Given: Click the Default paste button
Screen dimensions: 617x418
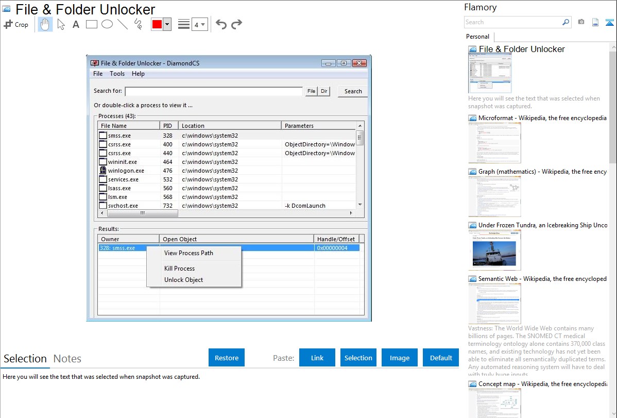Looking at the screenshot, I should [x=441, y=358].
